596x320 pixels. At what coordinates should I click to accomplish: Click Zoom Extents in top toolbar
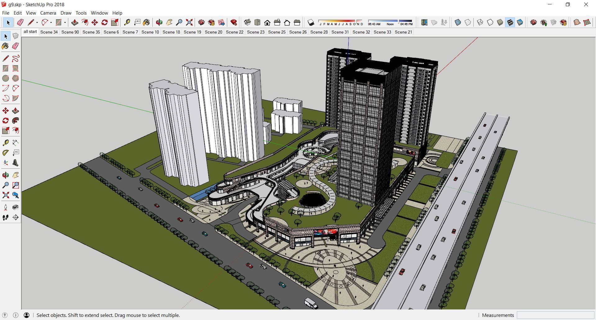click(x=189, y=22)
